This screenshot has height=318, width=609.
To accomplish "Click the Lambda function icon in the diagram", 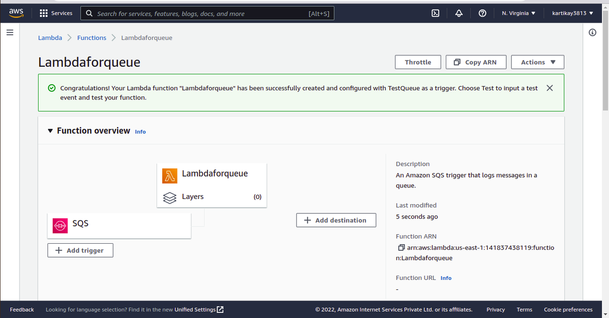I will click(169, 176).
